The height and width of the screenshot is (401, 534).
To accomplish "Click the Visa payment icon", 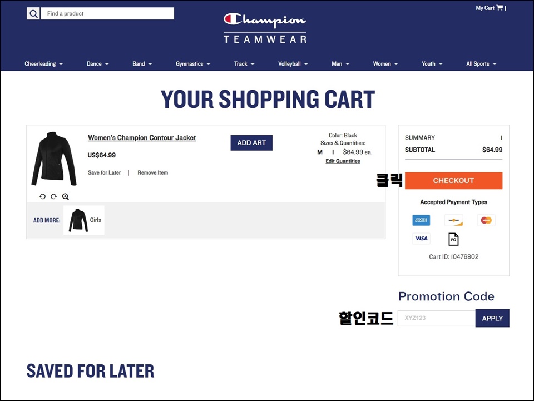I will pyautogui.click(x=421, y=238).
